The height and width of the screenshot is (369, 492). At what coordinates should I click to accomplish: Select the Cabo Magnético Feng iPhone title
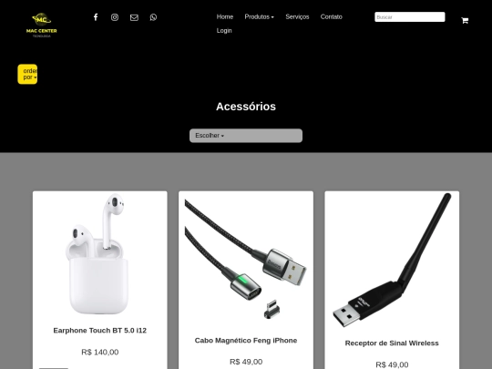246,341
